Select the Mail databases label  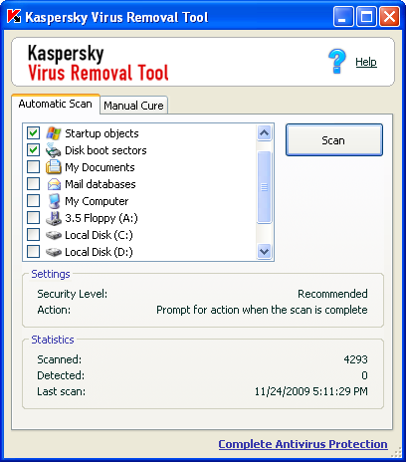101,184
